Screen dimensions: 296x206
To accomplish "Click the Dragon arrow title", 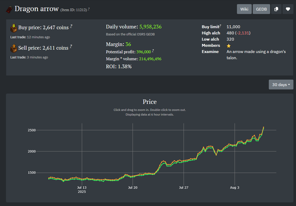I will (37, 9).
